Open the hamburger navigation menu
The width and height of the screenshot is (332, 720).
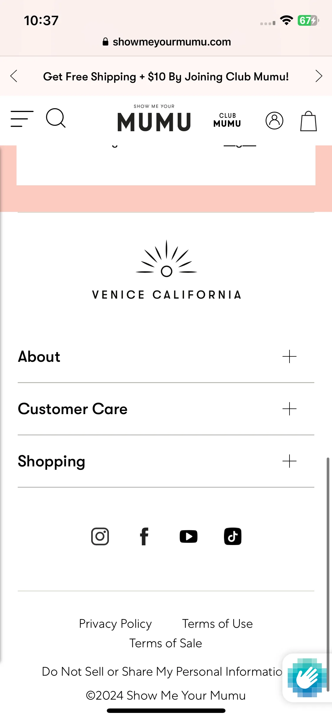(22, 119)
